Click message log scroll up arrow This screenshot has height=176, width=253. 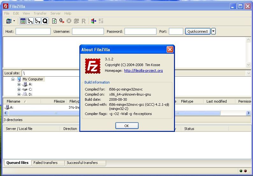pos(248,40)
